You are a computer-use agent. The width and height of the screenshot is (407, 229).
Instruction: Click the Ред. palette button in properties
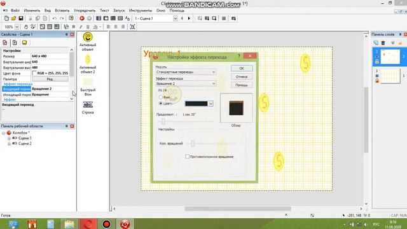pyautogui.click(x=50, y=79)
